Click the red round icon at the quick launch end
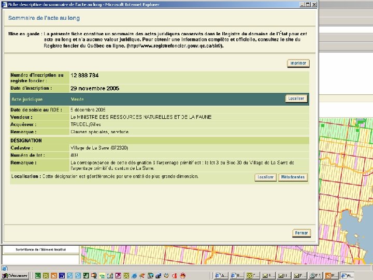 click(x=183, y=276)
